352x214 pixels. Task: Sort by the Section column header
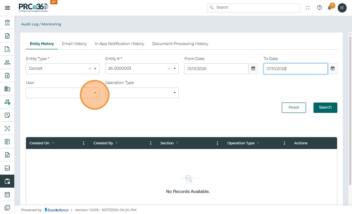[x=167, y=143]
